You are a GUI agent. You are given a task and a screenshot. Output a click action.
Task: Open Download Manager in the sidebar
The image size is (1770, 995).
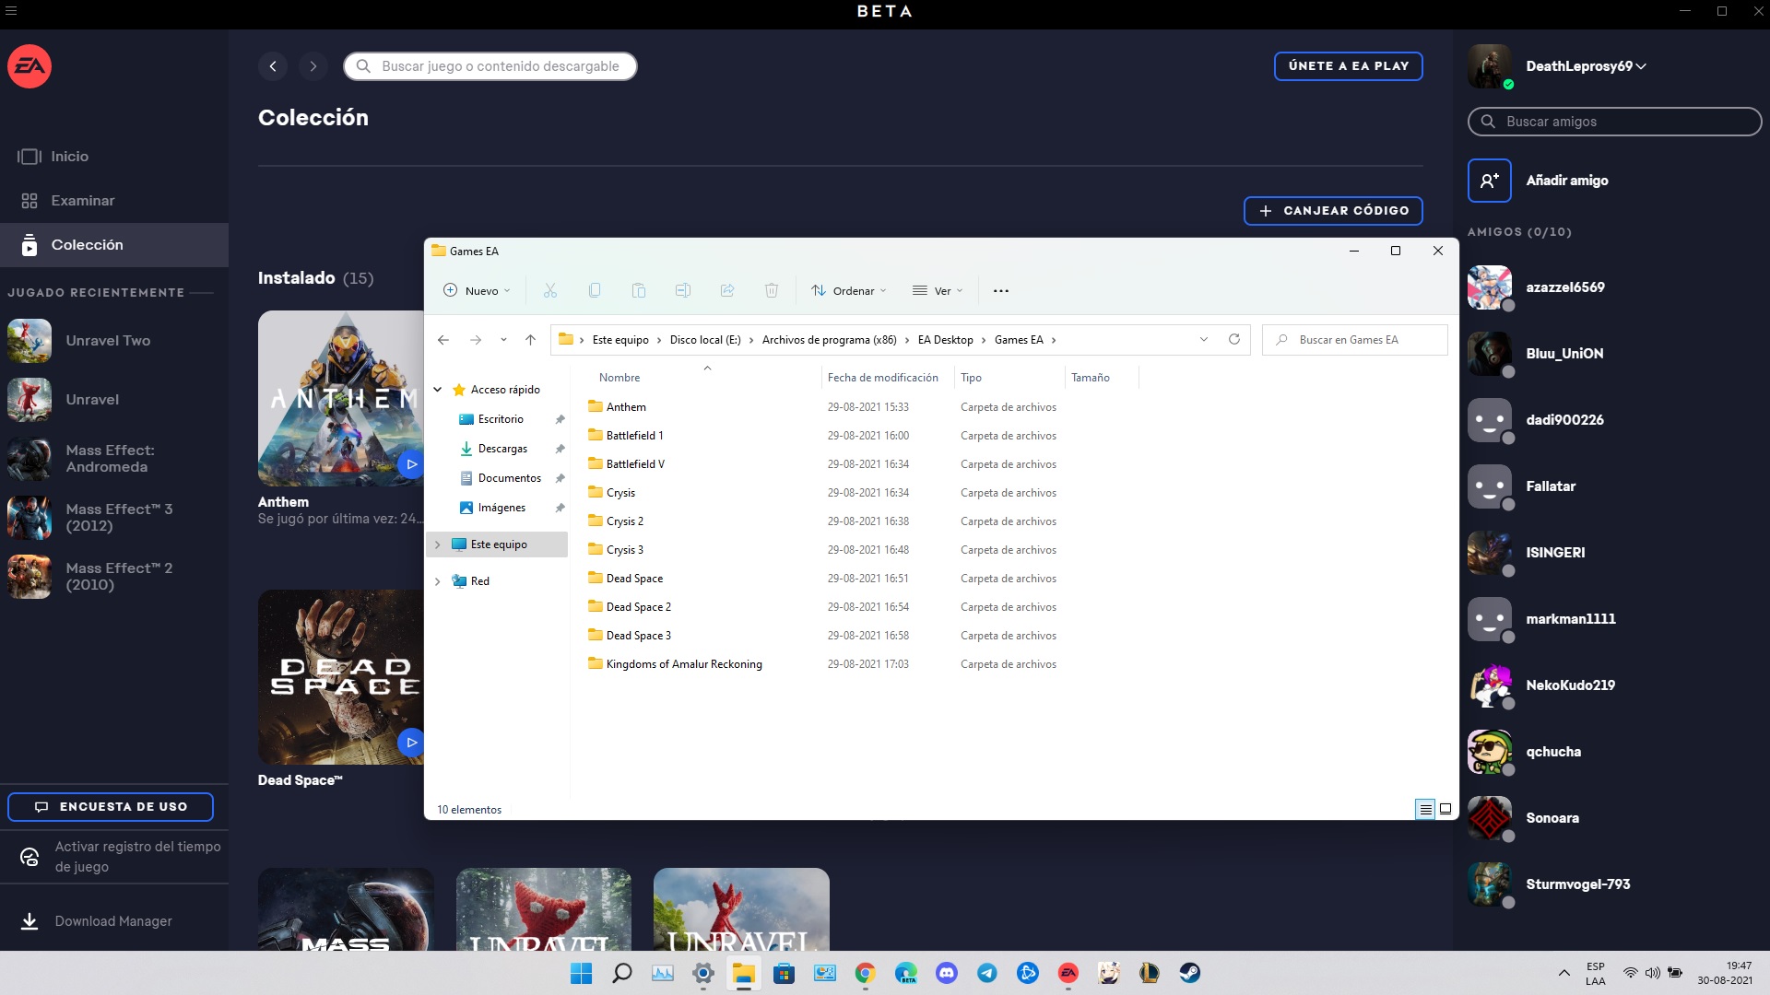[114, 921]
